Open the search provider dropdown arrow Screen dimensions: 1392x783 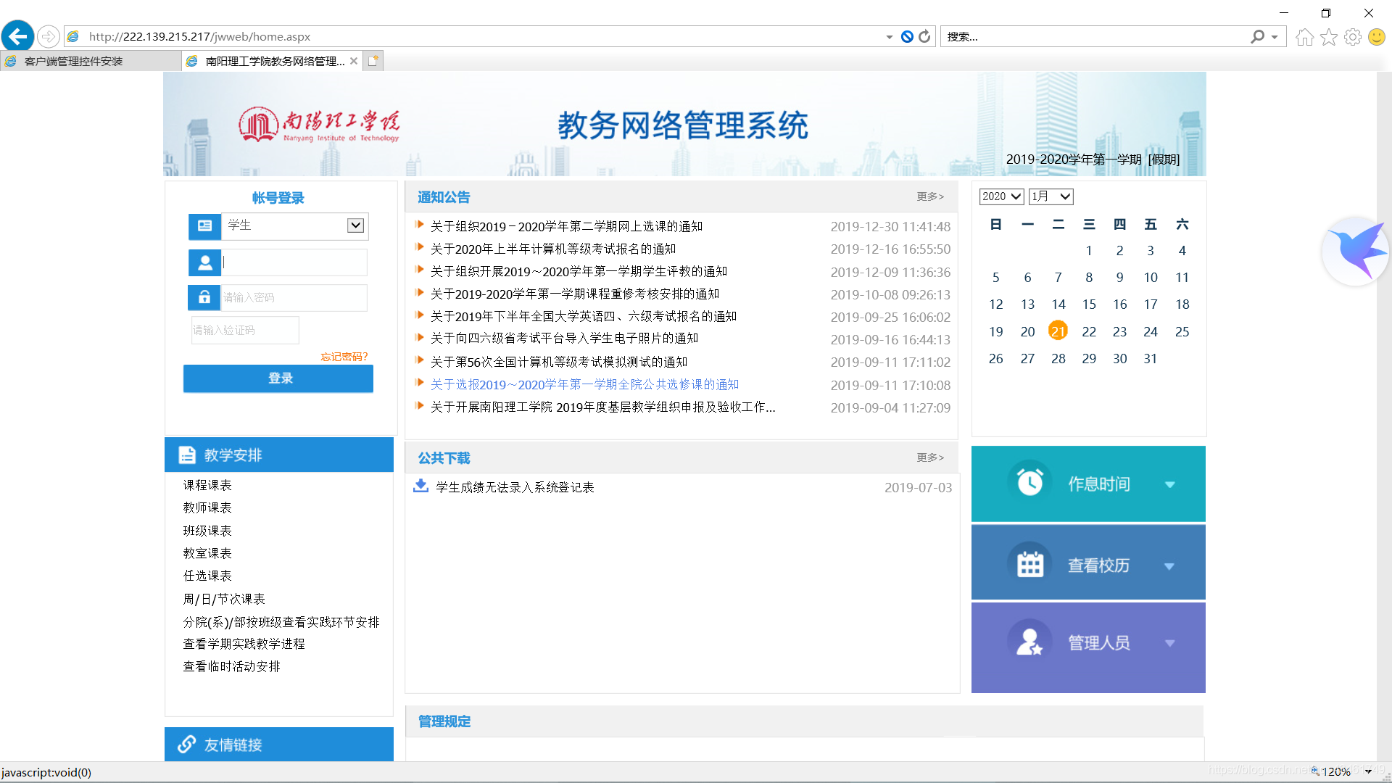[1274, 37]
